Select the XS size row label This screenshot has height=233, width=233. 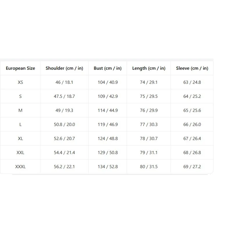20,82
